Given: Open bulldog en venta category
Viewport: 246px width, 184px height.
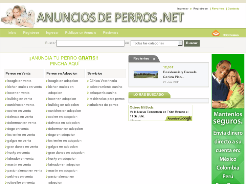Looking at the screenshot, I should tap(20, 99).
